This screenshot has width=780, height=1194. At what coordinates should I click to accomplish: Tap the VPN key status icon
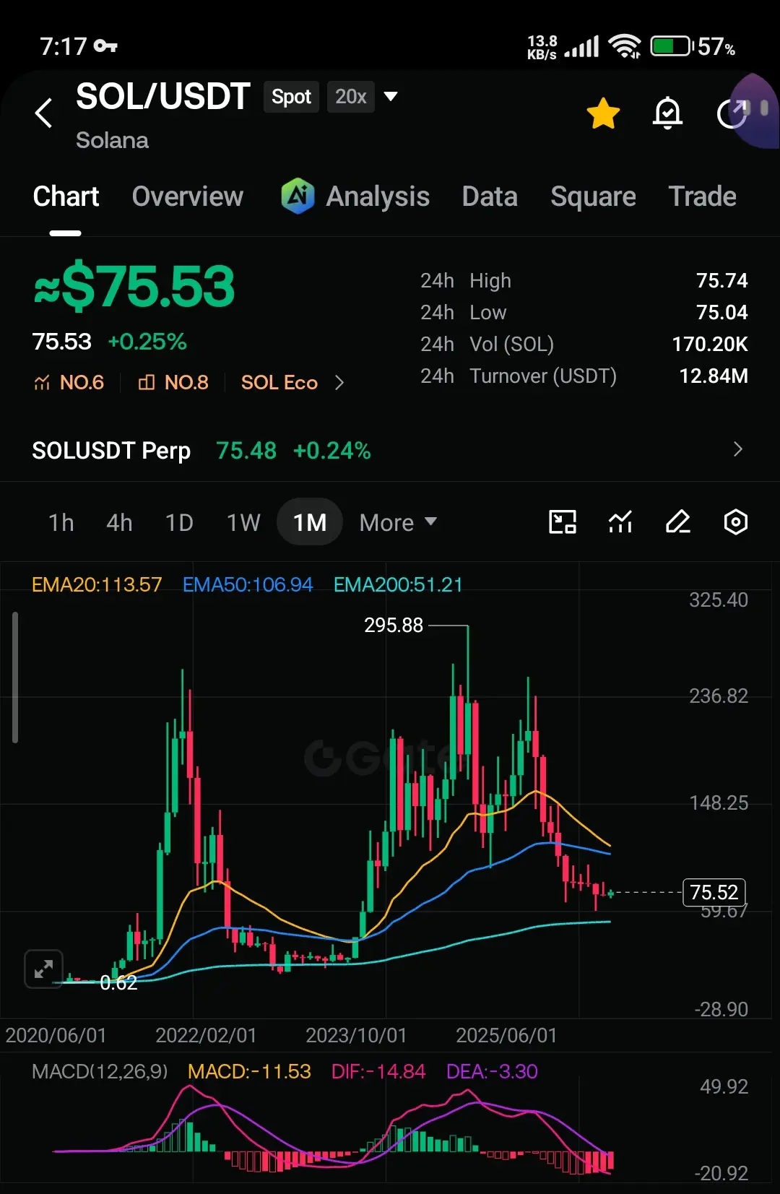[106, 46]
